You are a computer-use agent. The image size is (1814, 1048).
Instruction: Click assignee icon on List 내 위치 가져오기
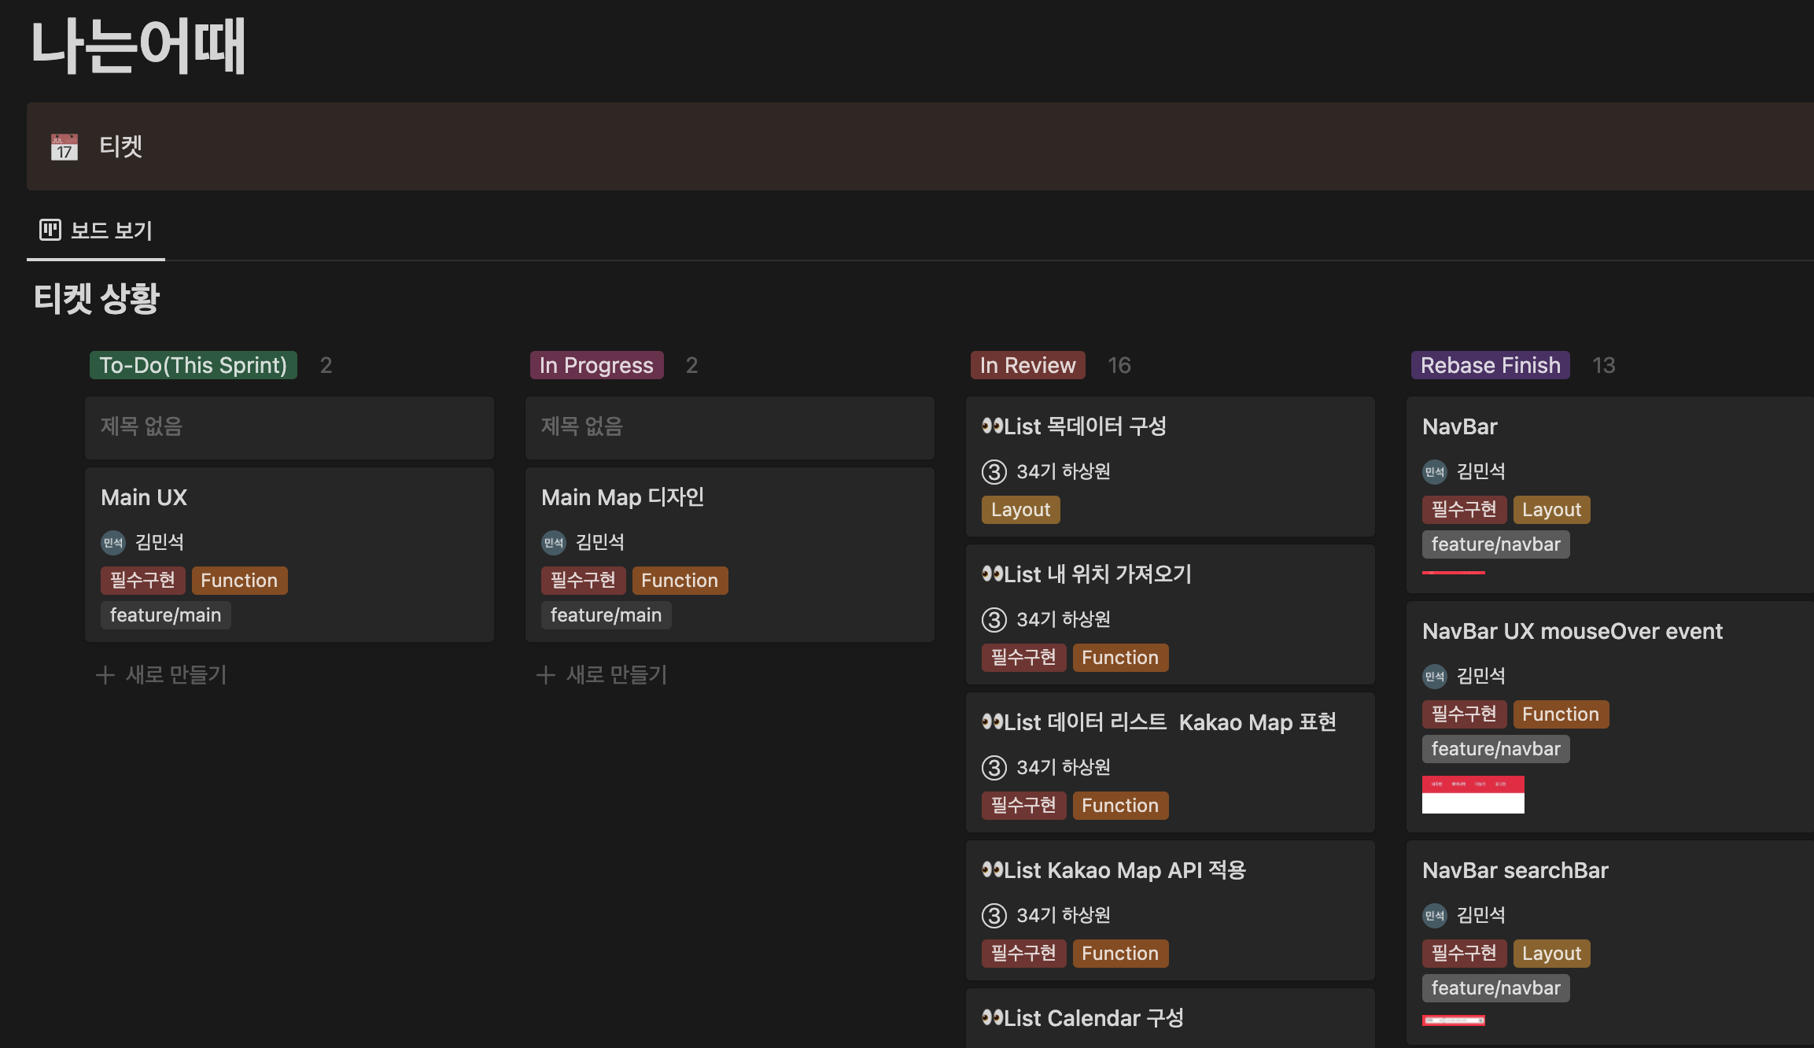tap(994, 619)
